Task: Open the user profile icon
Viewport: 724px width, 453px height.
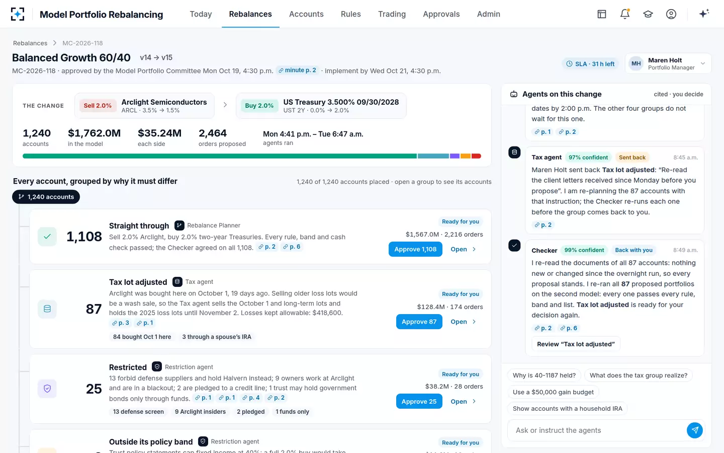Action: 671,14
